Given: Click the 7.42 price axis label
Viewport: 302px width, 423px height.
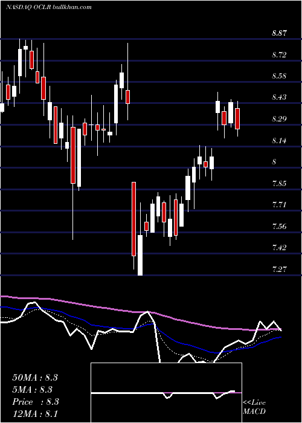Looking at the screenshot, I should [x=279, y=247].
